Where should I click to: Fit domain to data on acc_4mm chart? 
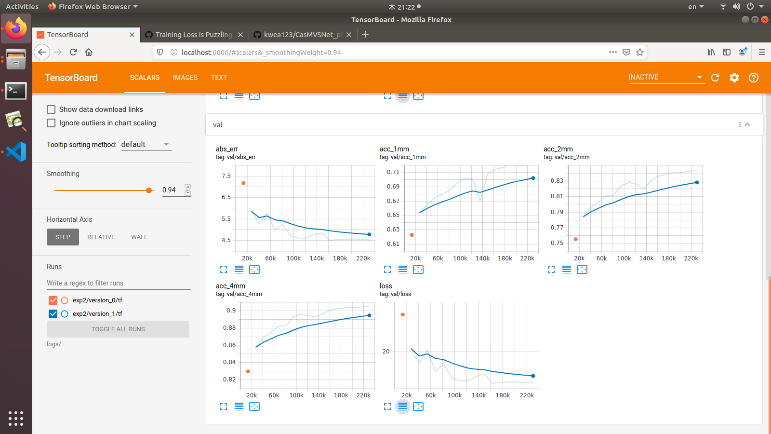[x=254, y=407]
